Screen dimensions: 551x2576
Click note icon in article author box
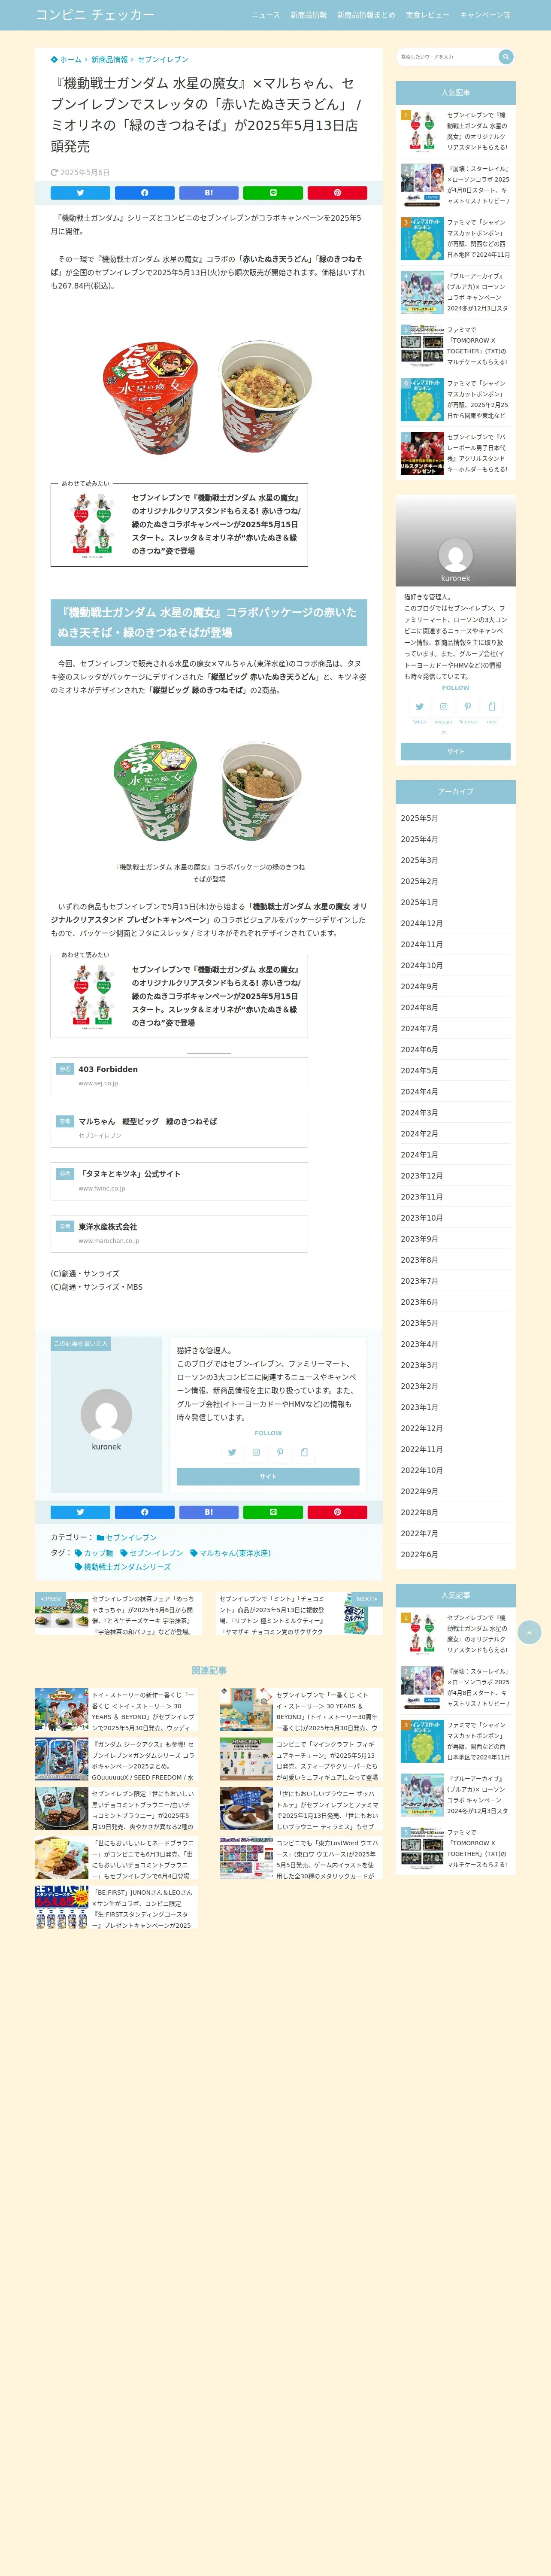tap(304, 1452)
